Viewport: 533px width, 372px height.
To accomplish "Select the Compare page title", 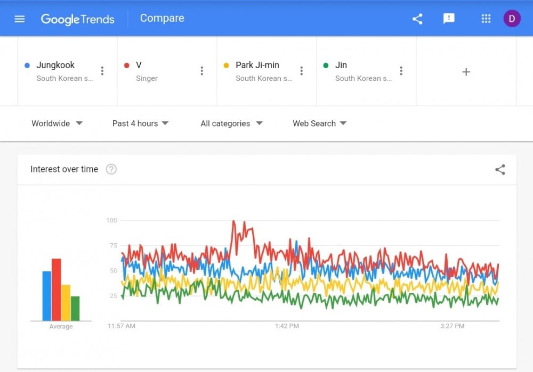I will tap(162, 18).
